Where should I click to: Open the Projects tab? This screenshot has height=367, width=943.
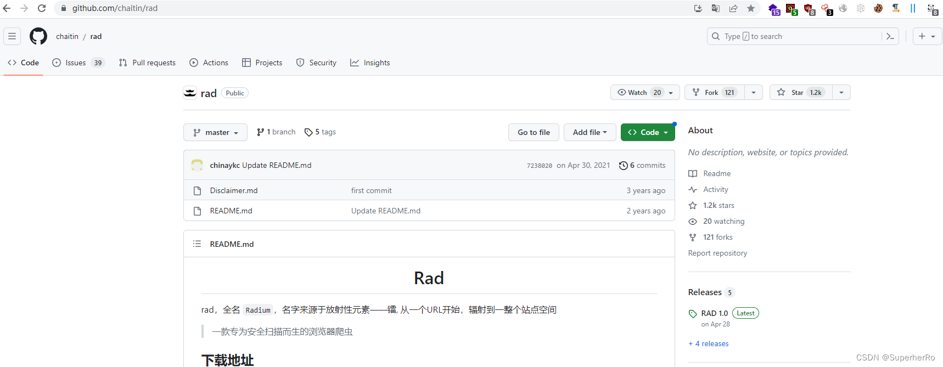262,63
